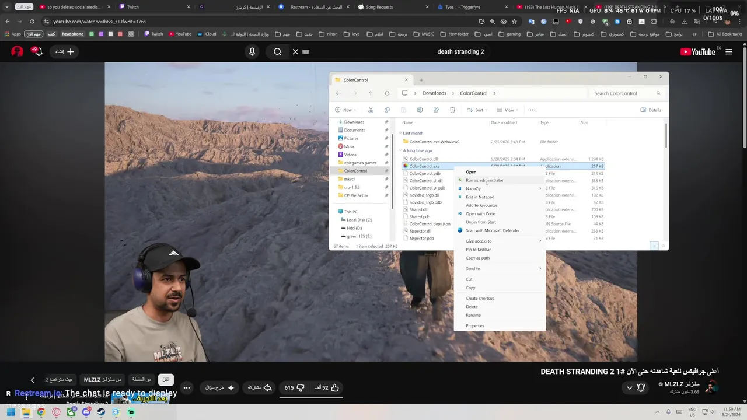Open the 'gaming' bookmark folder
Image resolution: width=747 pixels, height=420 pixels.
coord(510,34)
